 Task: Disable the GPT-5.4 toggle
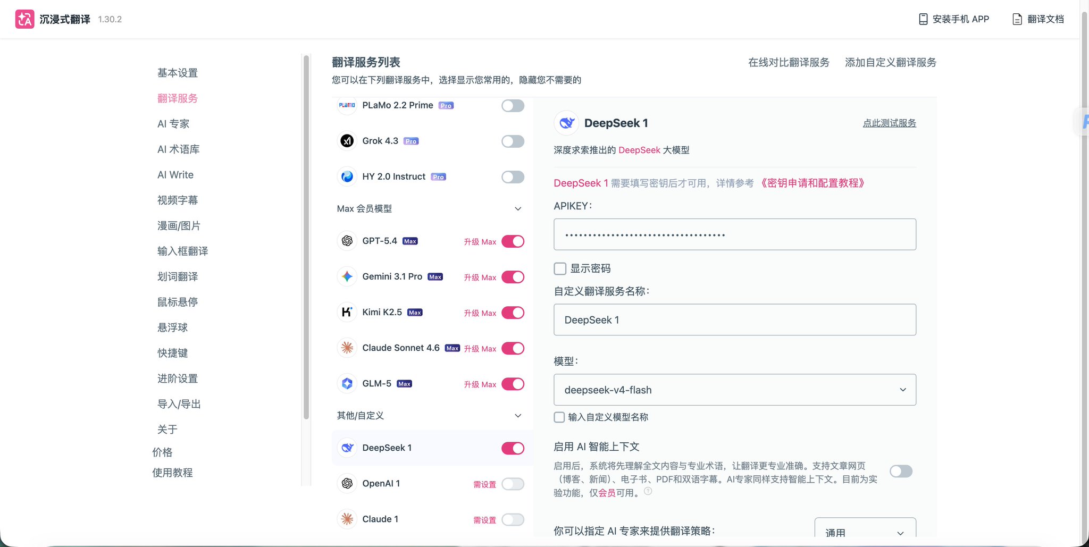[513, 241]
